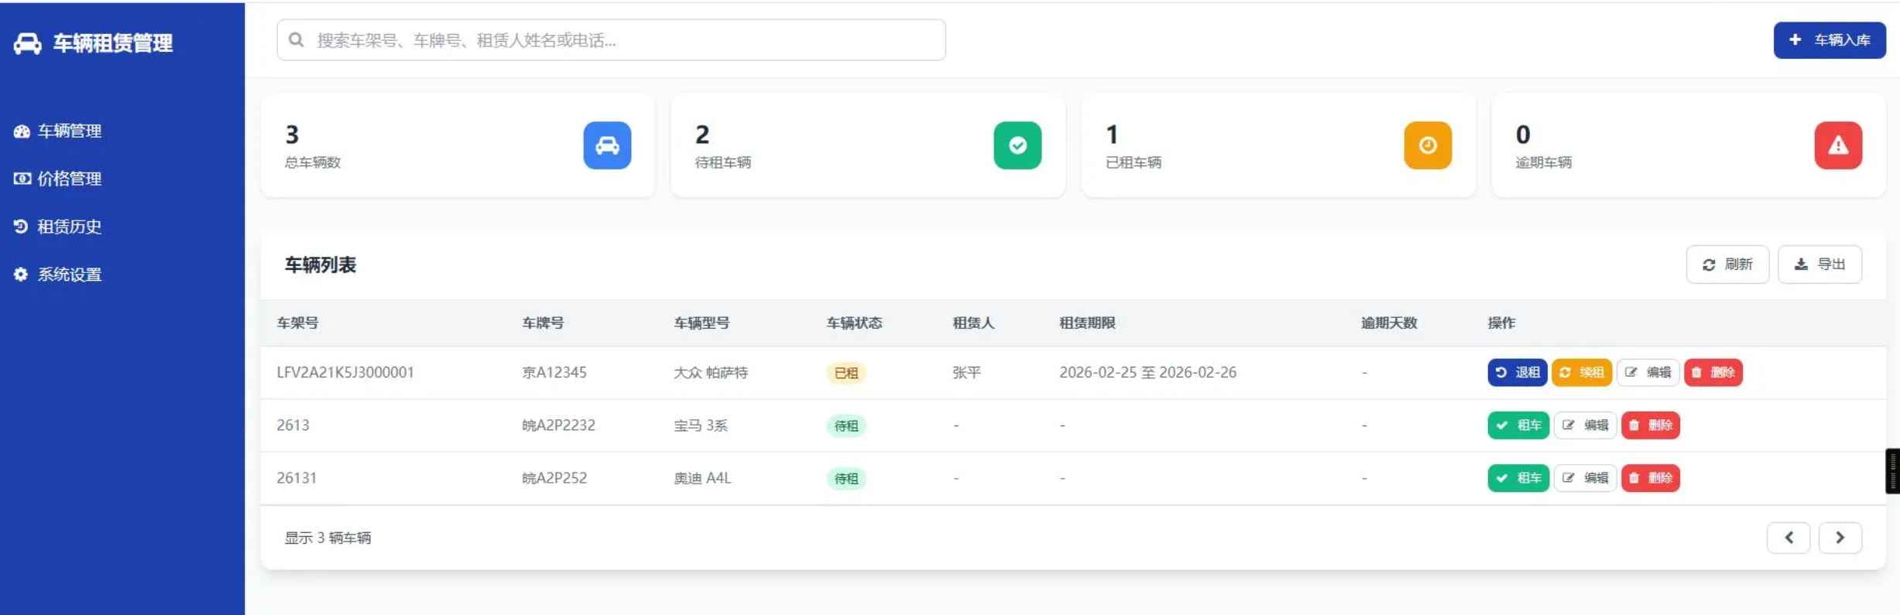Click the 显示 3 辆车辆 footer text
The height and width of the screenshot is (615, 1900).
pos(328,538)
